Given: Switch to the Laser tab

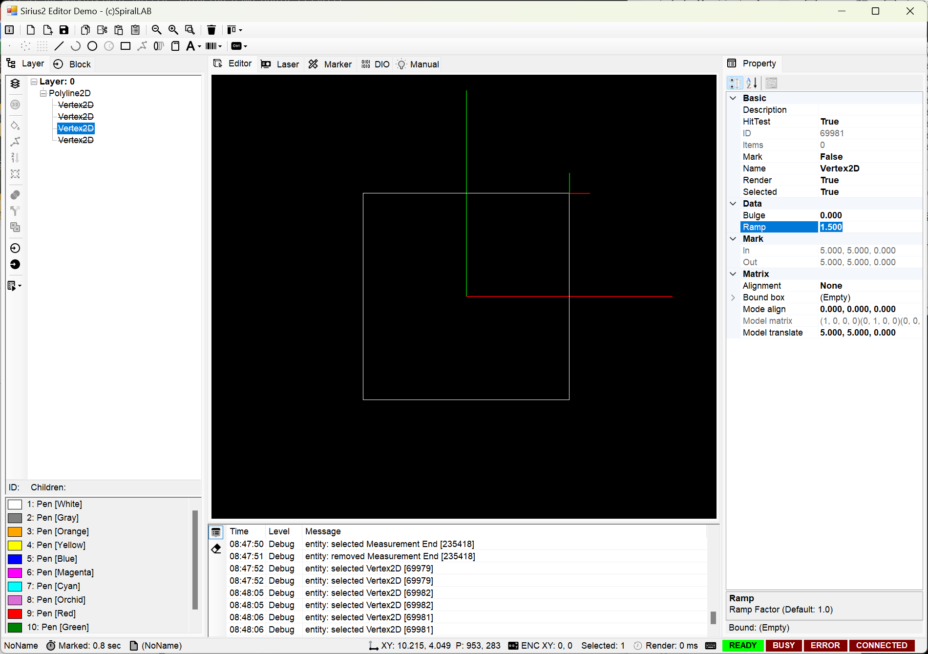Looking at the screenshot, I should (x=280, y=64).
